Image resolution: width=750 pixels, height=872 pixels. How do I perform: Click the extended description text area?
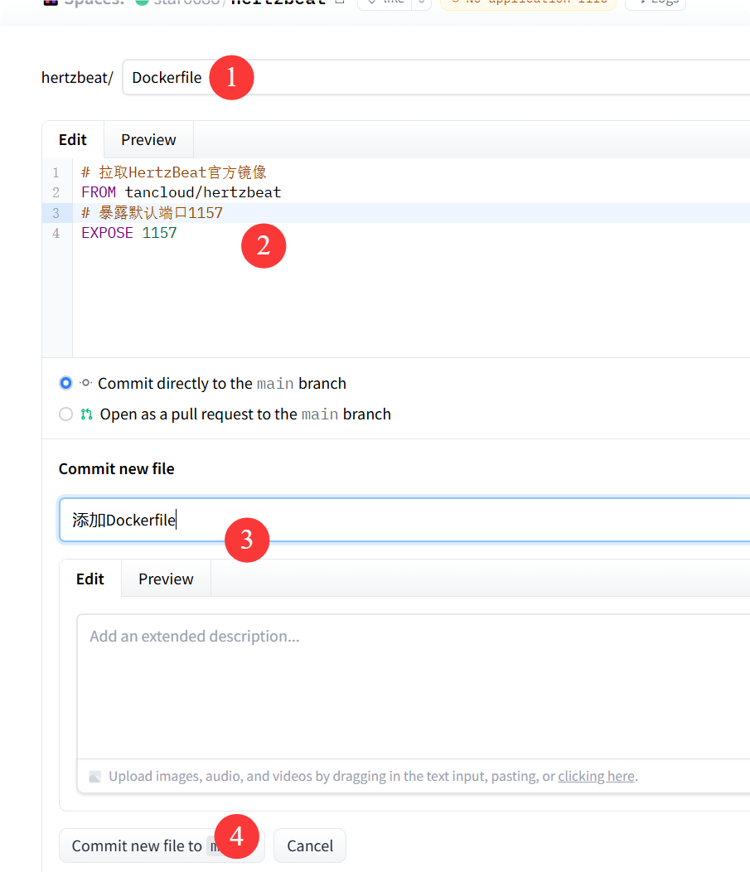tap(414, 688)
